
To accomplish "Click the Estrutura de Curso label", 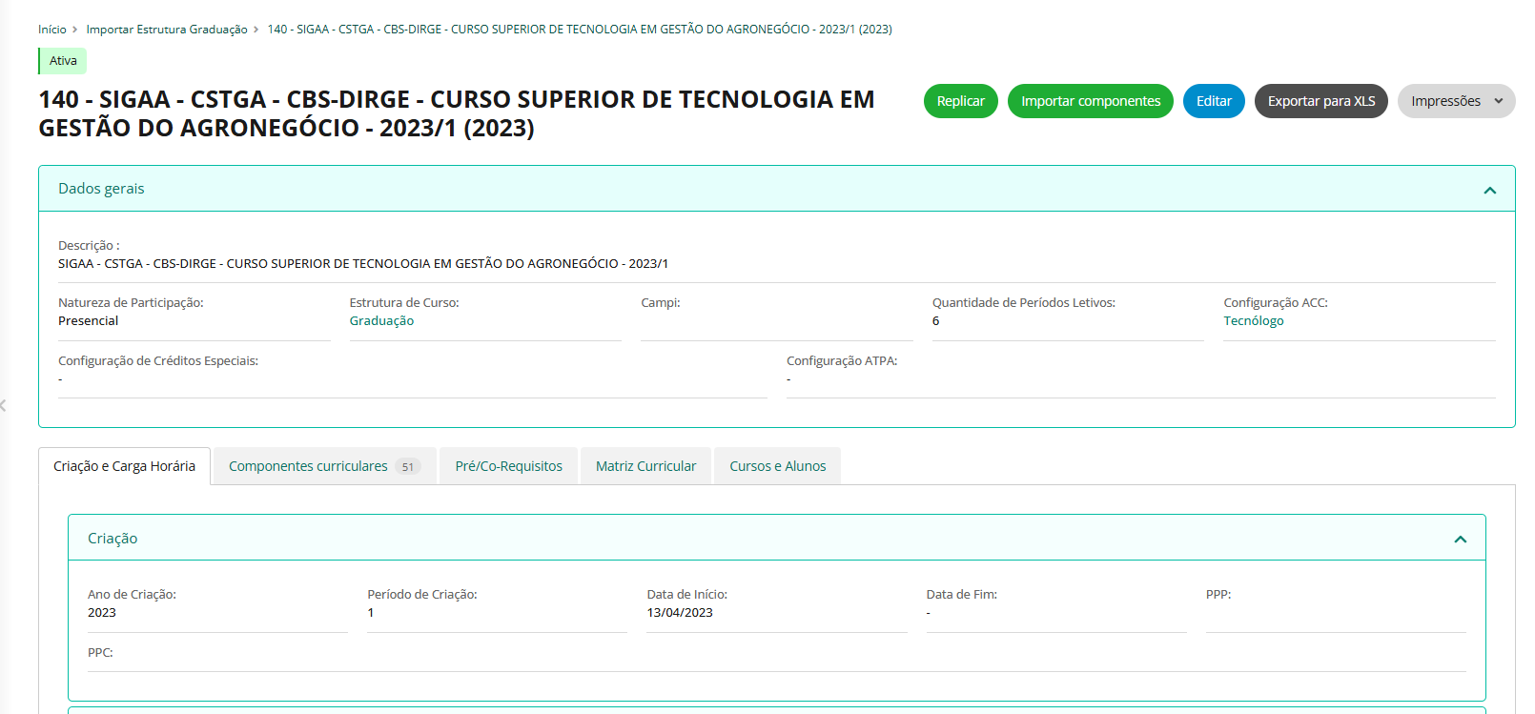I will coord(404,303).
